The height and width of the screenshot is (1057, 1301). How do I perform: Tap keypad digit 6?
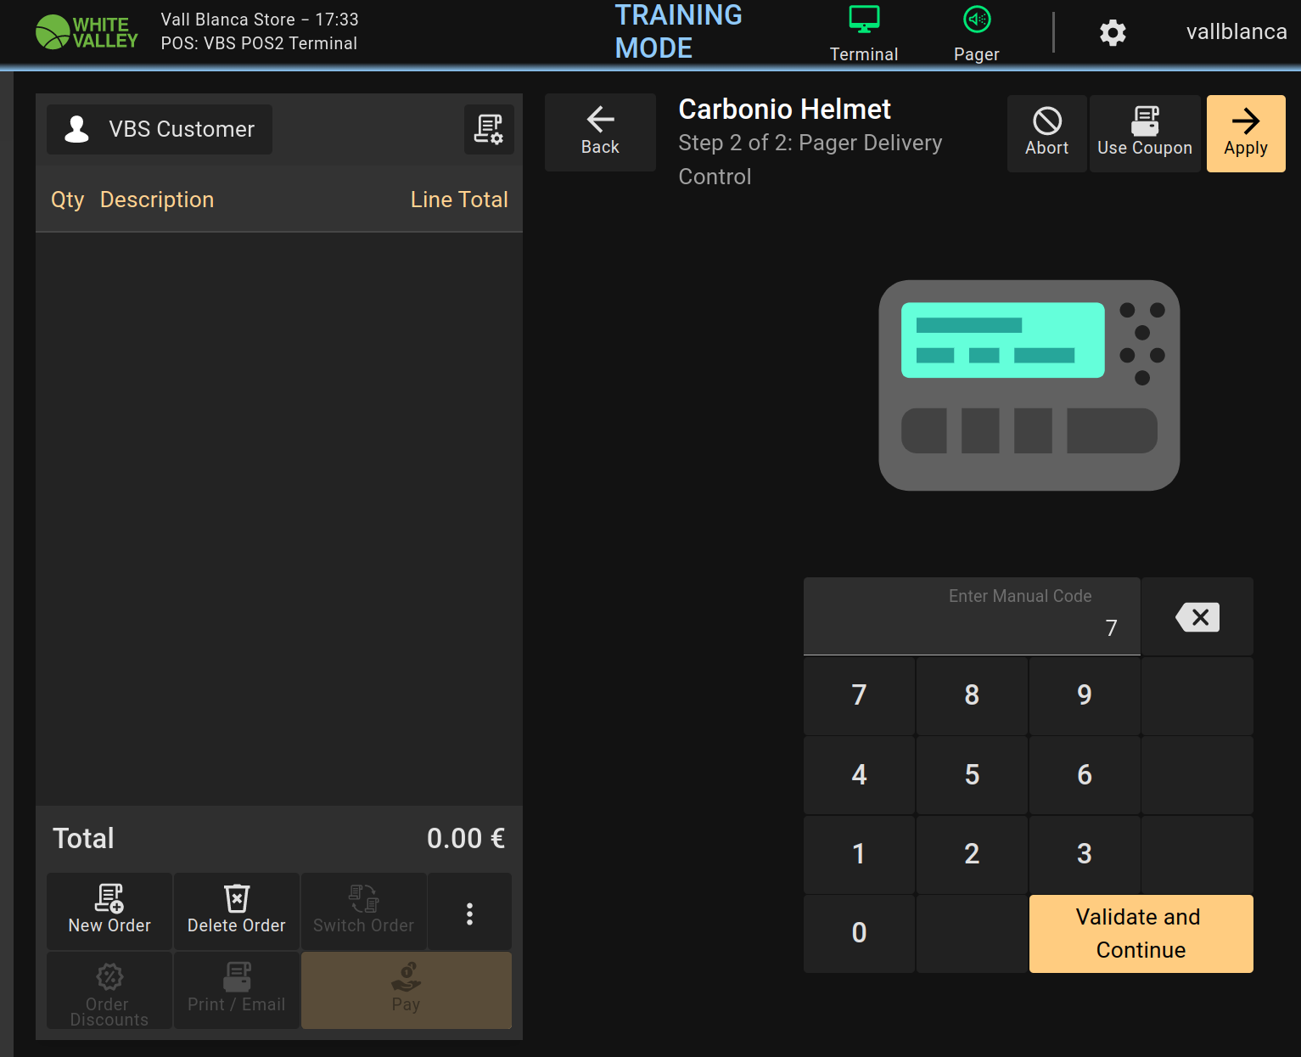coord(1085,775)
